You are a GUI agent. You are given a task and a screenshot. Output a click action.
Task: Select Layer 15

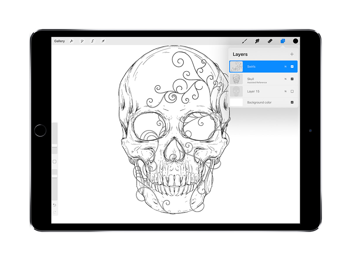263,91
